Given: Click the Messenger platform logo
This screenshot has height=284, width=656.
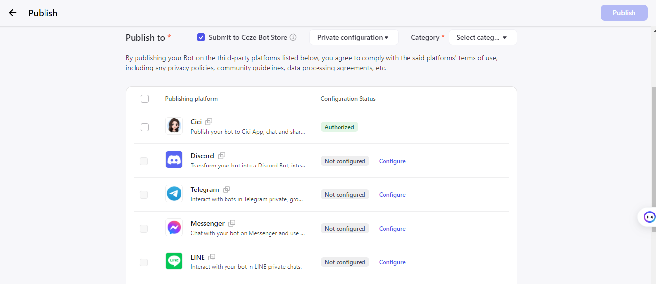Looking at the screenshot, I should tap(174, 227).
